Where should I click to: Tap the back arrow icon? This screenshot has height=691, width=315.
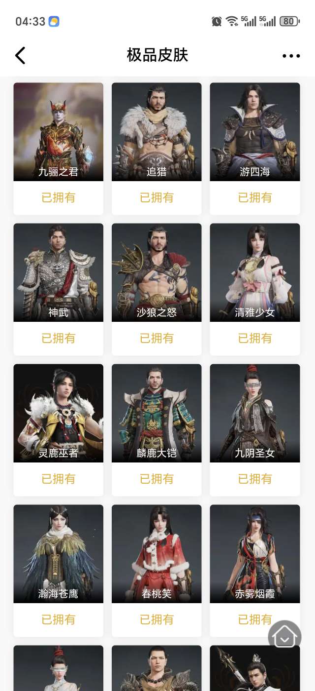click(20, 55)
